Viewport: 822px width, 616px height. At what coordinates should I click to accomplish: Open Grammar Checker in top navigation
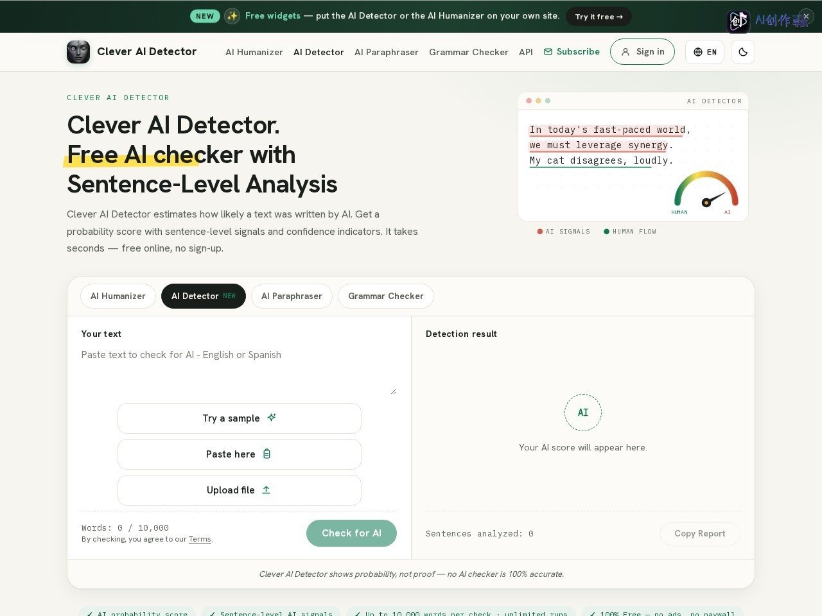(x=469, y=52)
